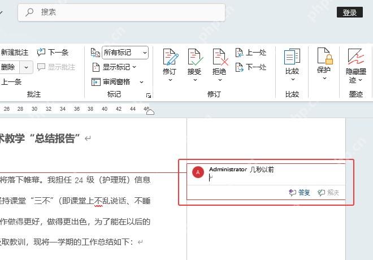
Task: Click the heading text 总结报告
Action: 55,138
